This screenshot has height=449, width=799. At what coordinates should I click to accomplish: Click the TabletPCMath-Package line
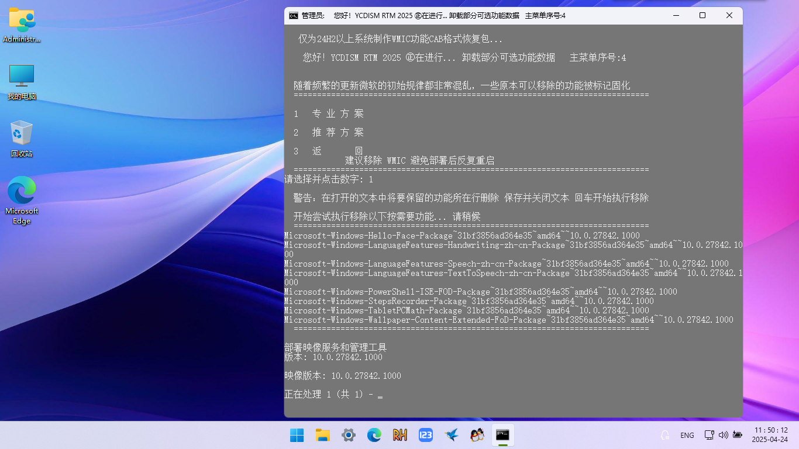tap(467, 310)
